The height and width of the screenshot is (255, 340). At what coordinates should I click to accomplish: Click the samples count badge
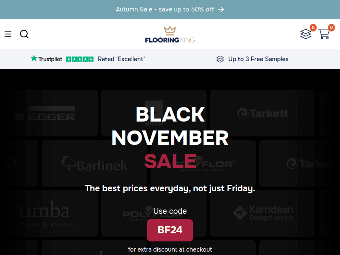point(313,28)
